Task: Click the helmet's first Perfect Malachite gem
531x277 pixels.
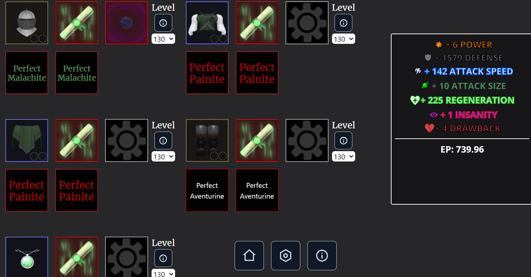Action: (27, 73)
